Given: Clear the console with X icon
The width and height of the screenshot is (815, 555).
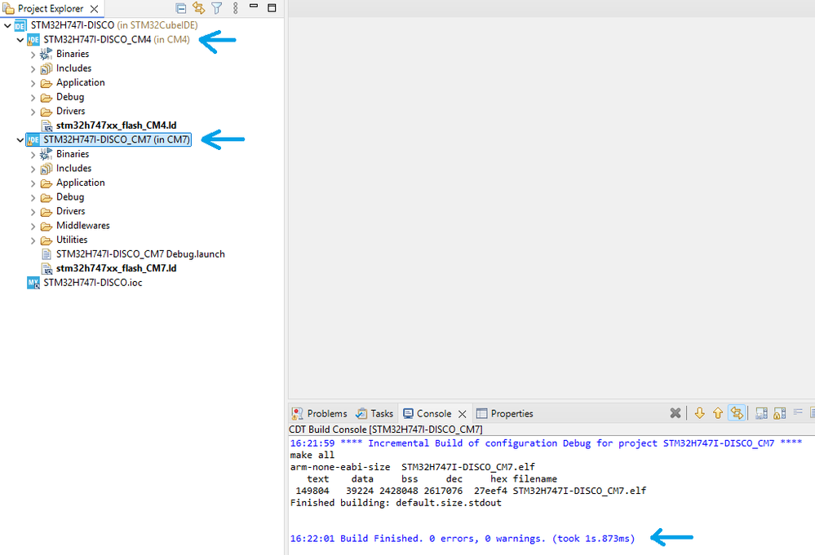Looking at the screenshot, I should point(675,413).
